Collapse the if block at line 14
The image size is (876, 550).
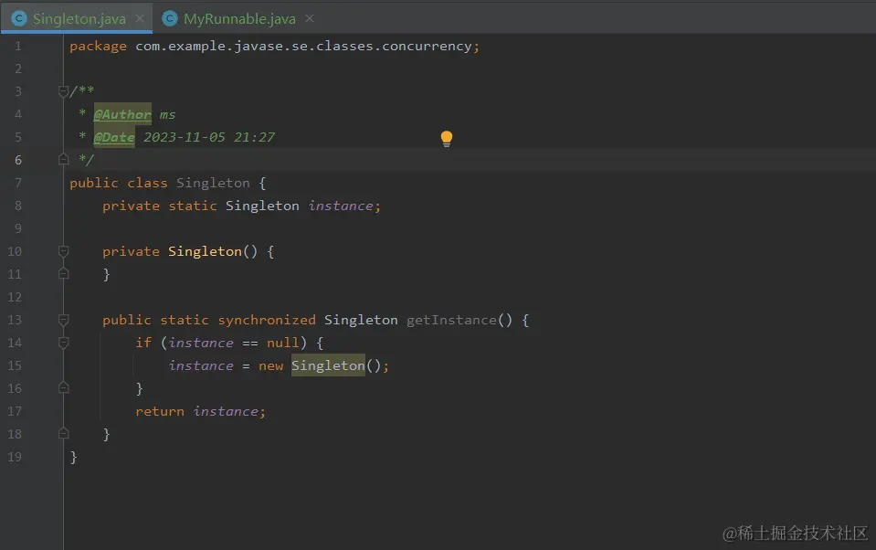tap(63, 343)
